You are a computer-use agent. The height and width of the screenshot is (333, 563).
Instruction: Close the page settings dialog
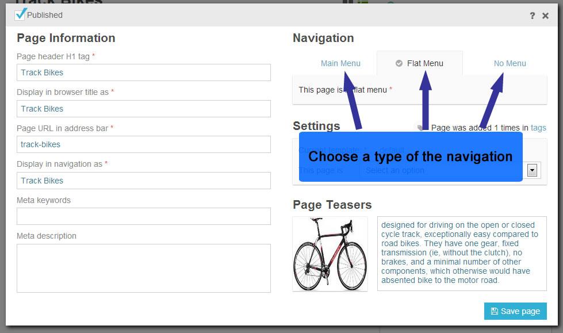tap(545, 16)
